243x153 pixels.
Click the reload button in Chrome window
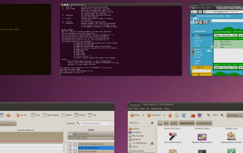click(x=200, y=12)
